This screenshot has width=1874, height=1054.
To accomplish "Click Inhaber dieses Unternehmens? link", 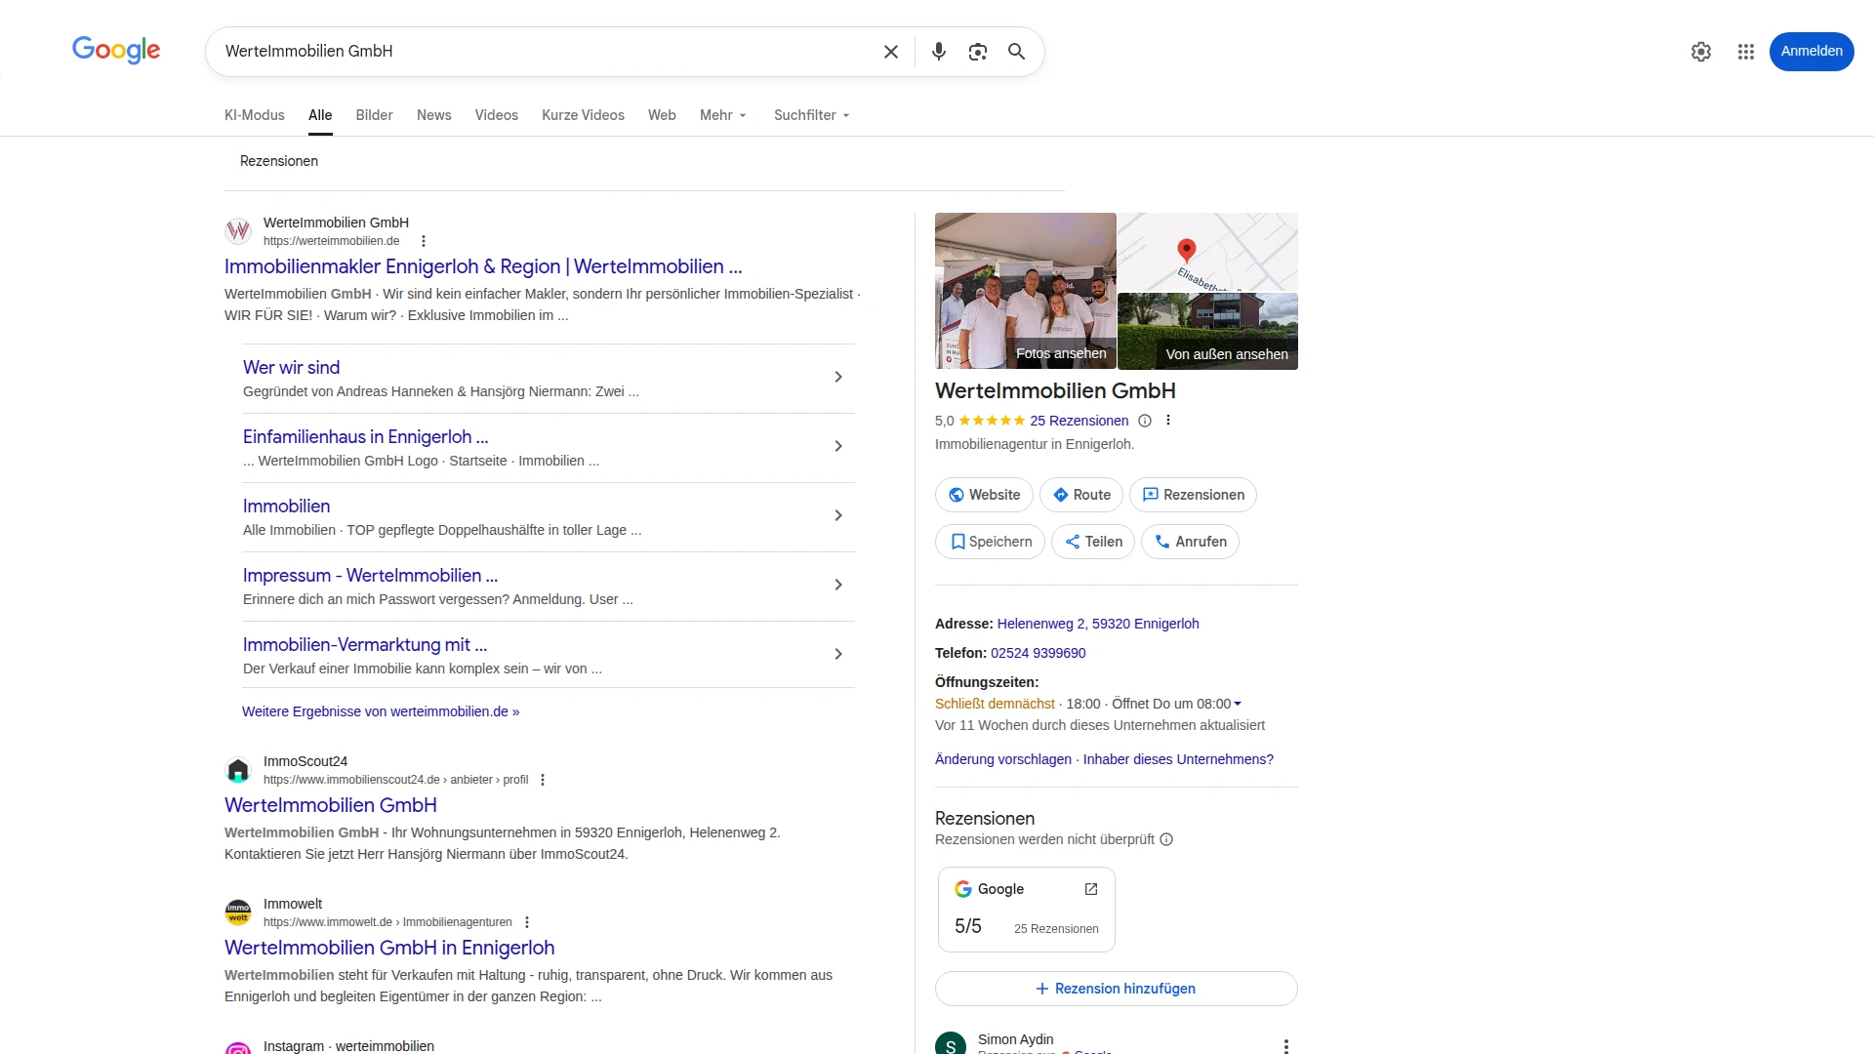I will pyautogui.click(x=1178, y=759).
